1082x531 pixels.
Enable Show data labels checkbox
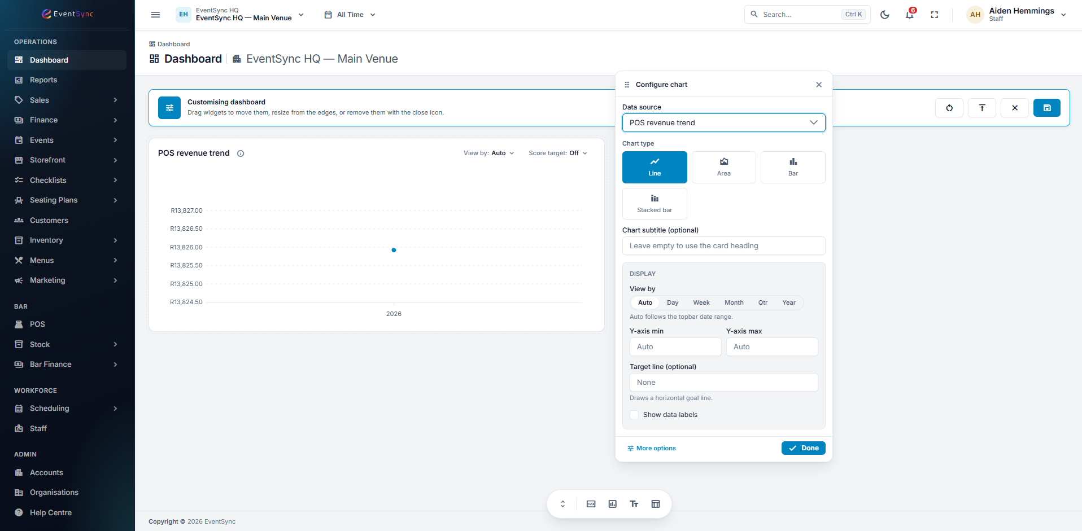(634, 415)
